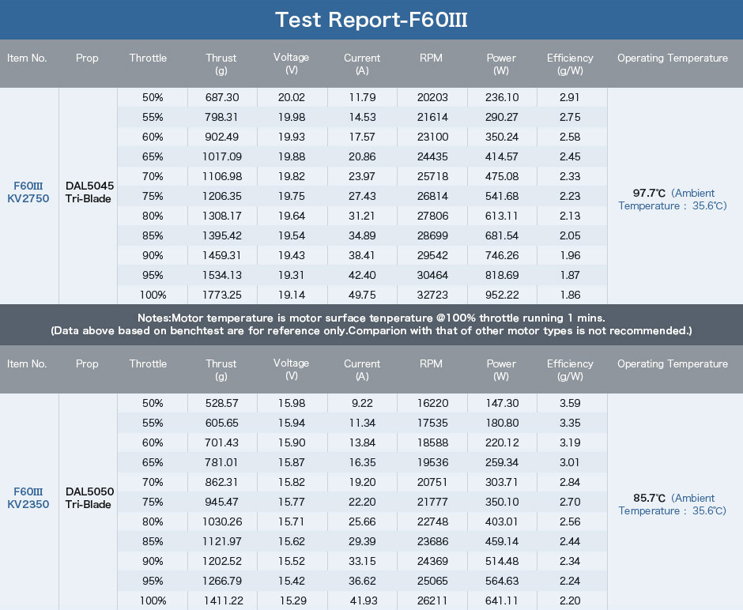Click thrust value 528.57

pyautogui.click(x=222, y=404)
